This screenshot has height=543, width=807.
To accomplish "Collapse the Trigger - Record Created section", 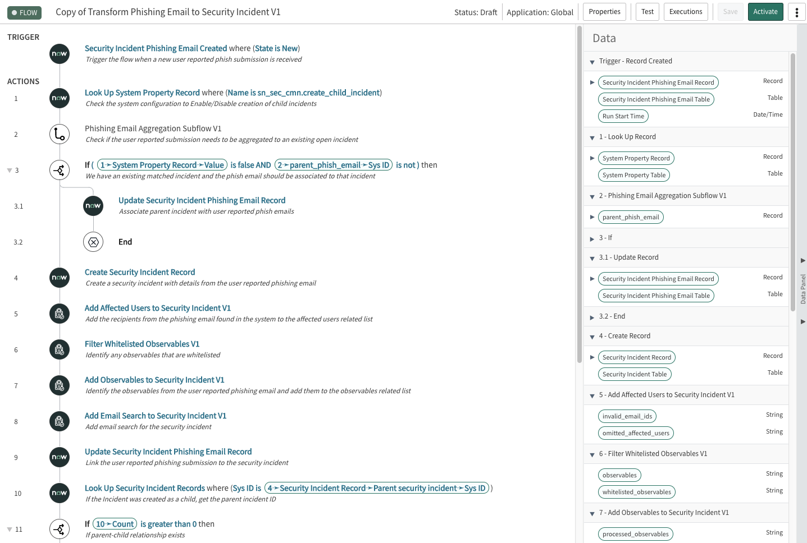I will coord(592,62).
